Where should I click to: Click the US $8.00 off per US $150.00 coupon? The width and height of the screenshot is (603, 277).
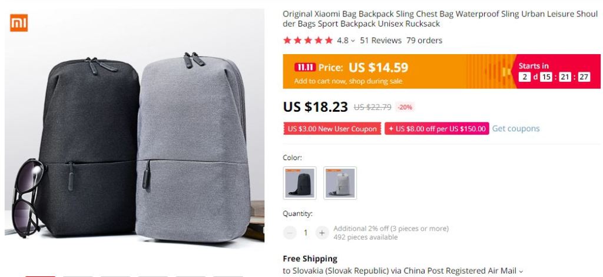click(437, 129)
